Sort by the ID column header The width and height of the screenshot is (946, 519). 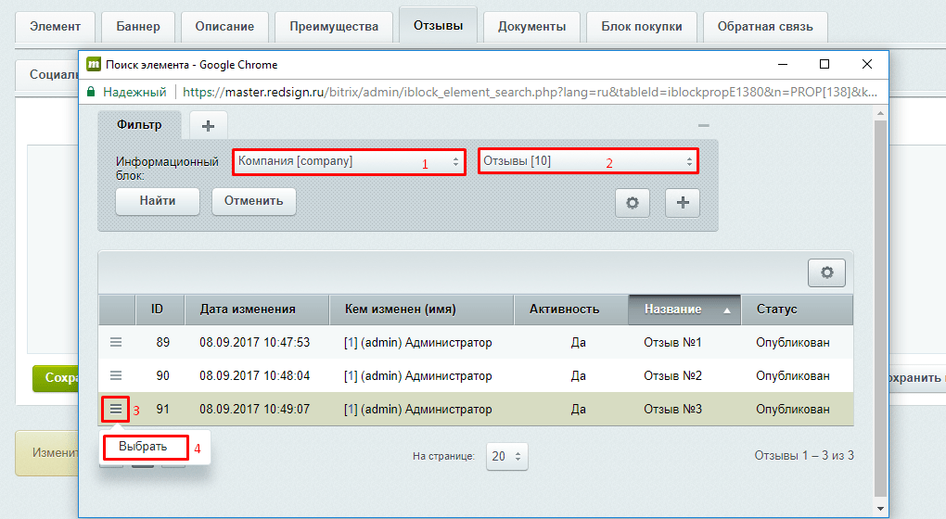tap(157, 310)
